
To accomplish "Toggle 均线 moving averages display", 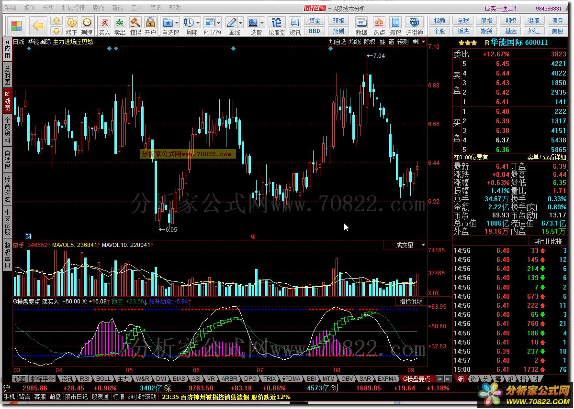I will pyautogui.click(x=355, y=42).
